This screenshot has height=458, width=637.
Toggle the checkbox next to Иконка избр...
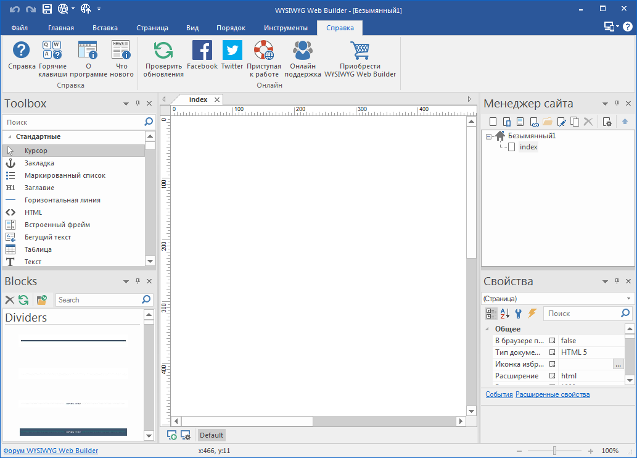pos(552,364)
